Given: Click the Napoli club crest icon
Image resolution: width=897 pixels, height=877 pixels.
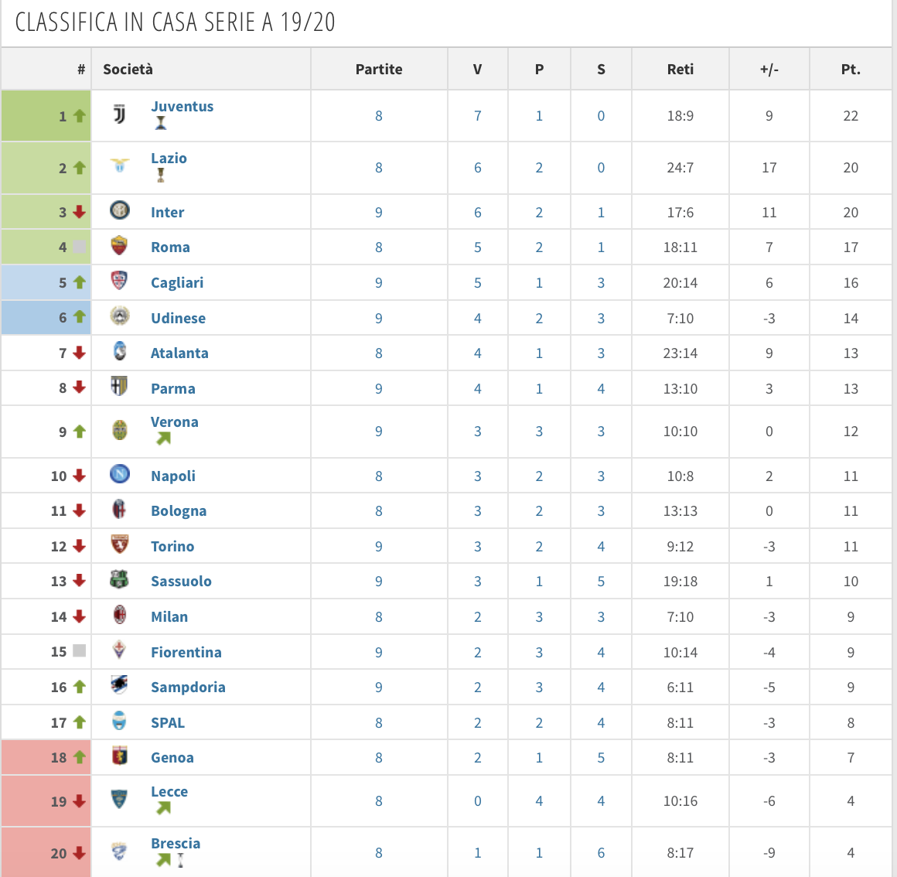Looking at the screenshot, I should [119, 474].
